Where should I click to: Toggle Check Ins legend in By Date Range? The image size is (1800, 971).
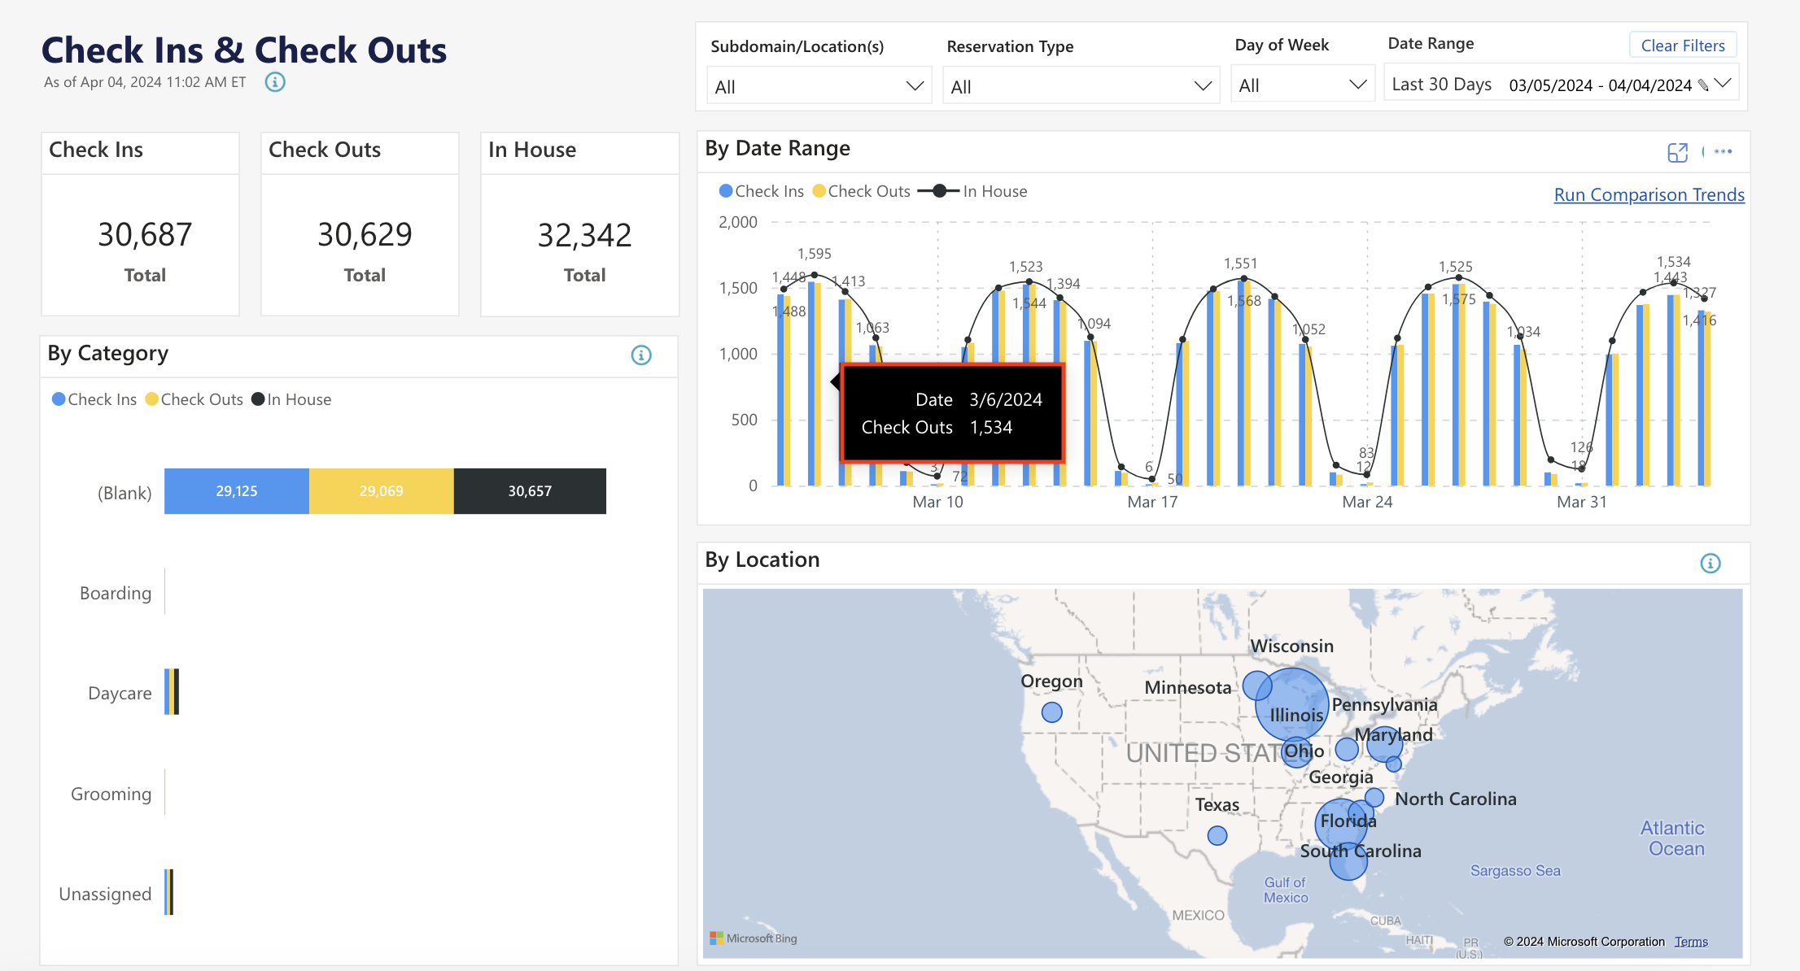761,191
